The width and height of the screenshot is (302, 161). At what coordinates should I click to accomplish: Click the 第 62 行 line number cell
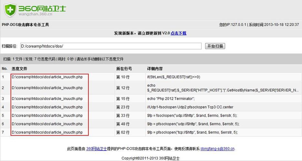click(x=123, y=132)
